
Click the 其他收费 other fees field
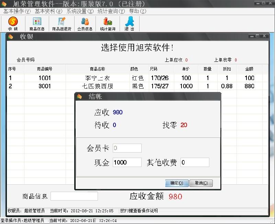click(195, 162)
